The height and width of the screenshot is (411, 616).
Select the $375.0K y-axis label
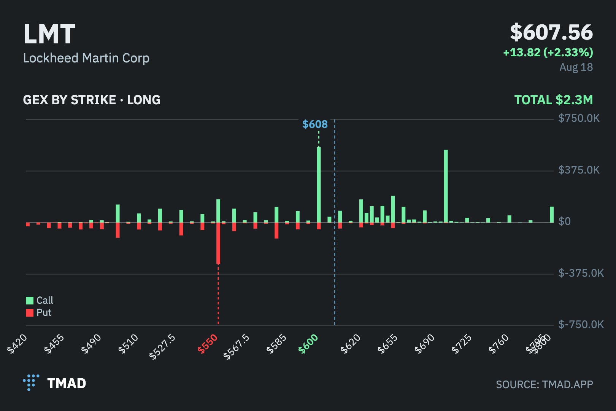pos(579,170)
